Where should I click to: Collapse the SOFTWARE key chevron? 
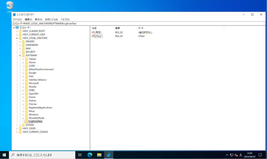(x=20, y=56)
